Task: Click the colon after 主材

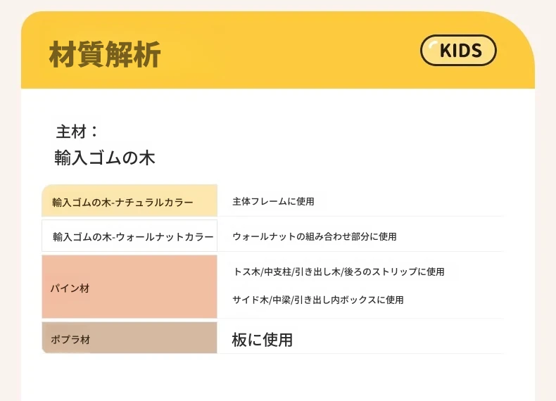Action: click(94, 132)
